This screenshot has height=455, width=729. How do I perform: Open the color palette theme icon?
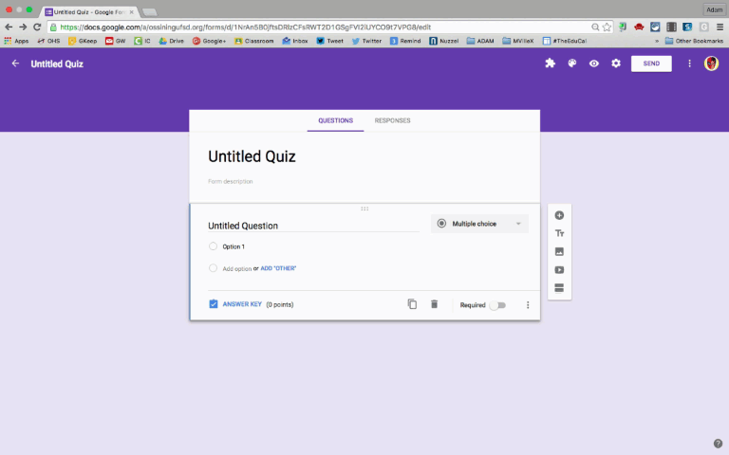(x=572, y=64)
